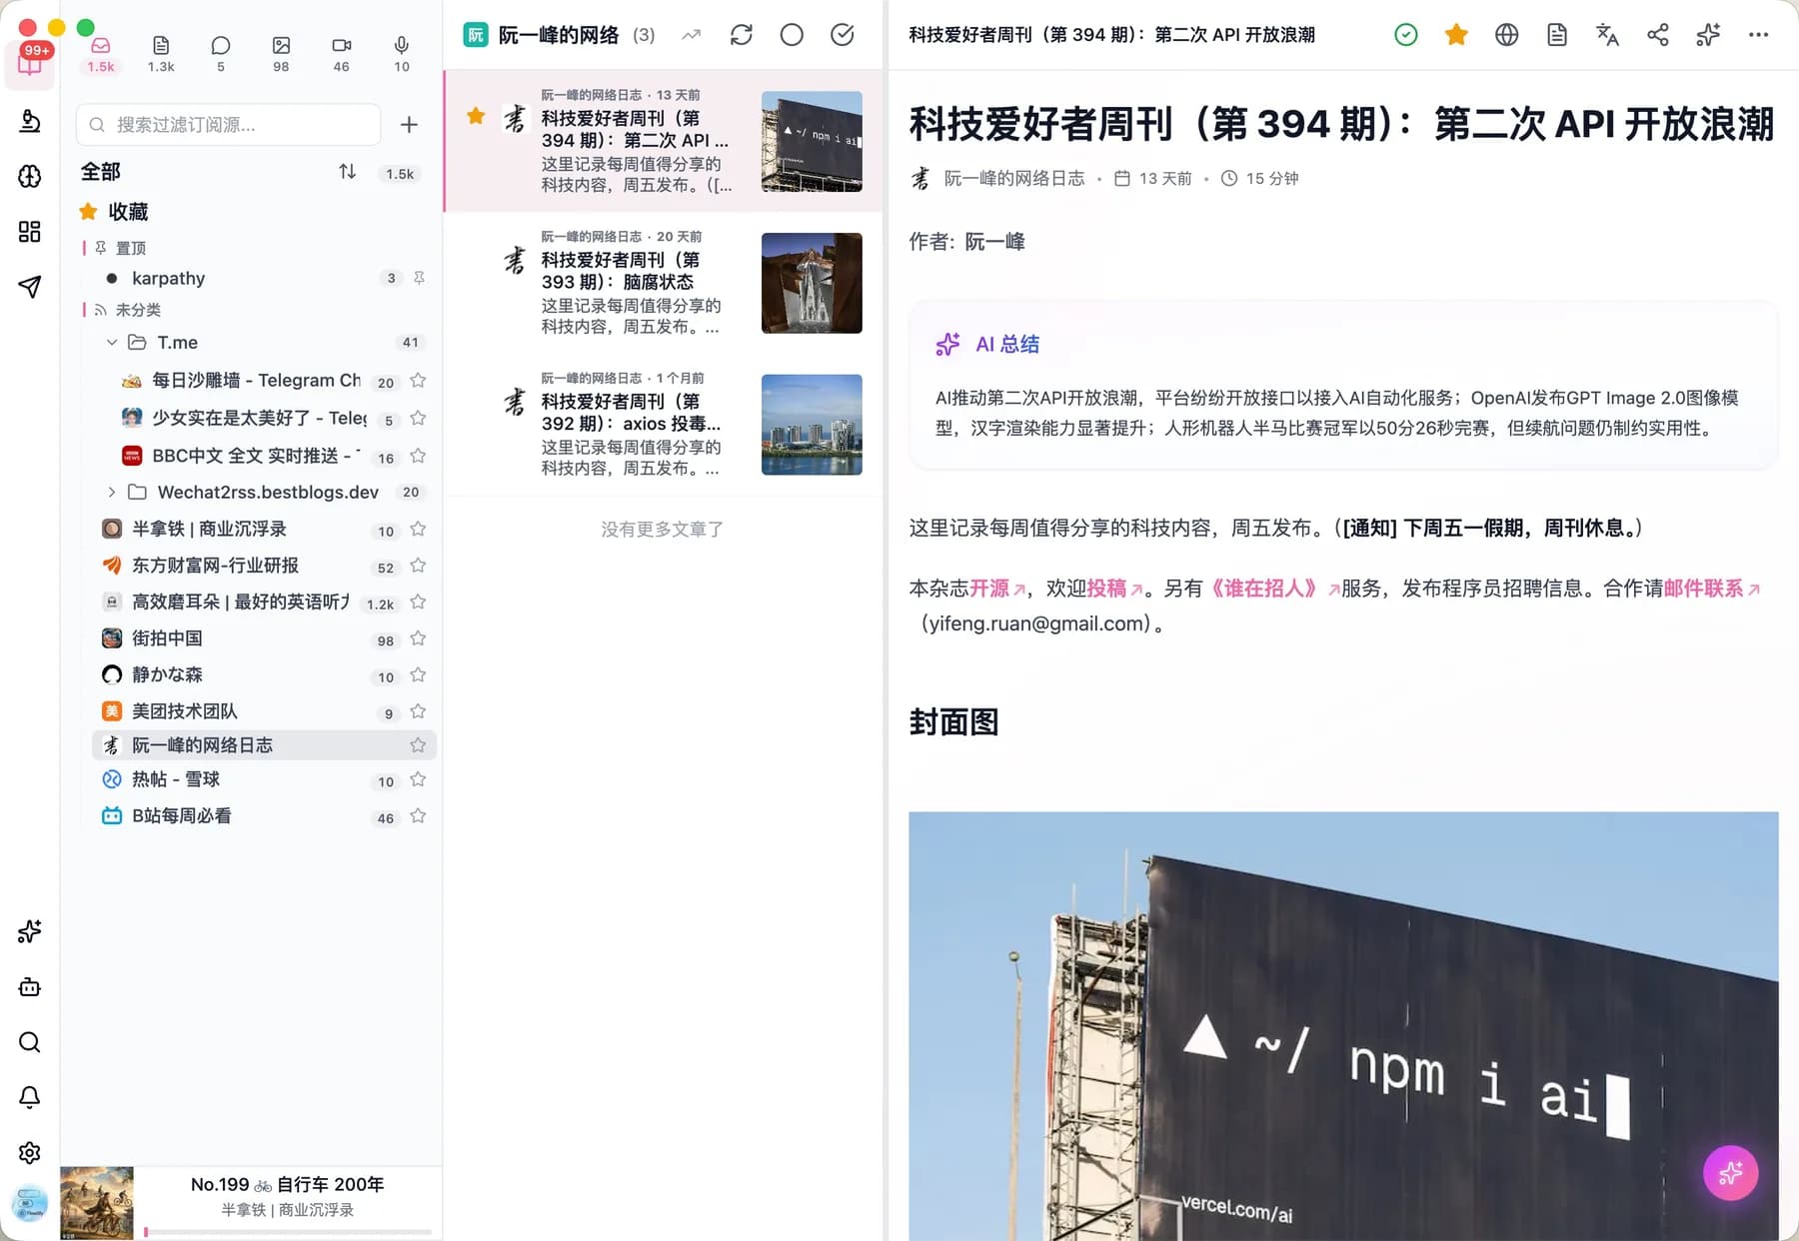Image resolution: width=1799 pixels, height=1241 pixels.
Task: Open the trending arrow icon beside feed title
Action: point(691,35)
